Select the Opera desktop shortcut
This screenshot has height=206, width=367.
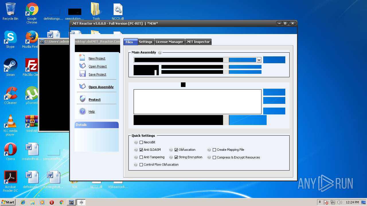tap(10, 152)
